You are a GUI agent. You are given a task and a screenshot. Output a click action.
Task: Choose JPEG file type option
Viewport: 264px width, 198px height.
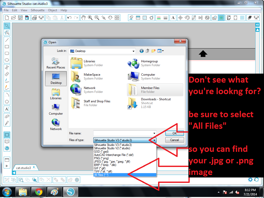pos(125,162)
